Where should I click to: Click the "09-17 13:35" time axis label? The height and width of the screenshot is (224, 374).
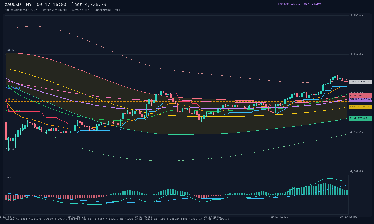[x=279, y=217]
